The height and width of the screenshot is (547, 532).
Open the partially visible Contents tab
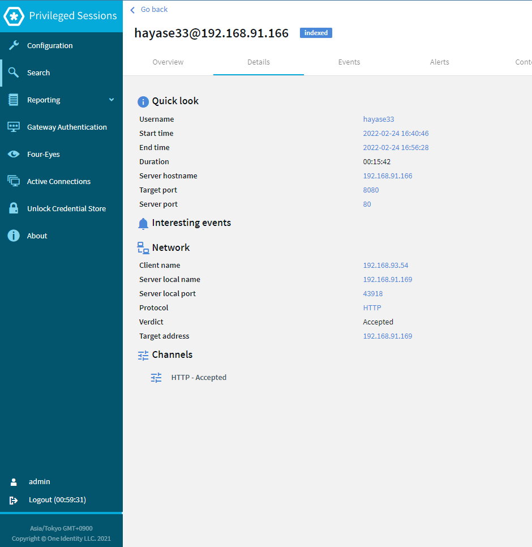click(524, 62)
